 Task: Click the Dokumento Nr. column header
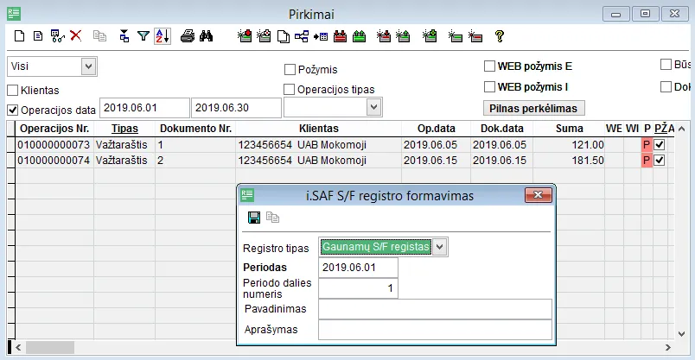tap(195, 129)
